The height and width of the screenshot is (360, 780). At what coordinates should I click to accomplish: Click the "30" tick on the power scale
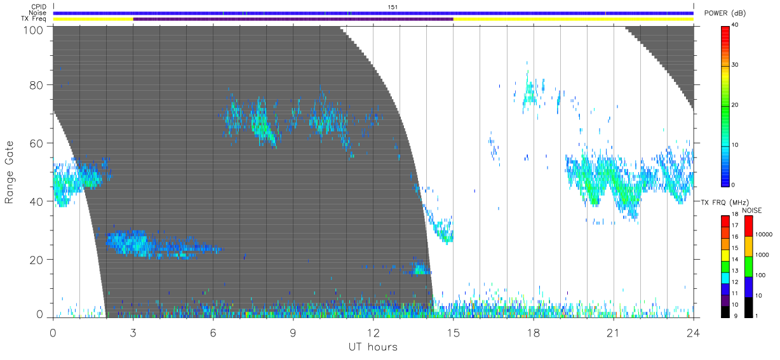735,65
